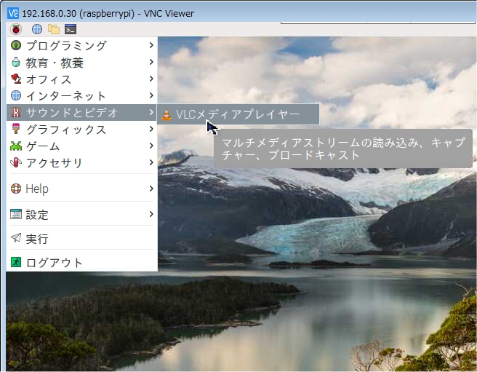This screenshot has height=372, width=477.
Task: Open the file manager folder icon
Action: (x=54, y=29)
